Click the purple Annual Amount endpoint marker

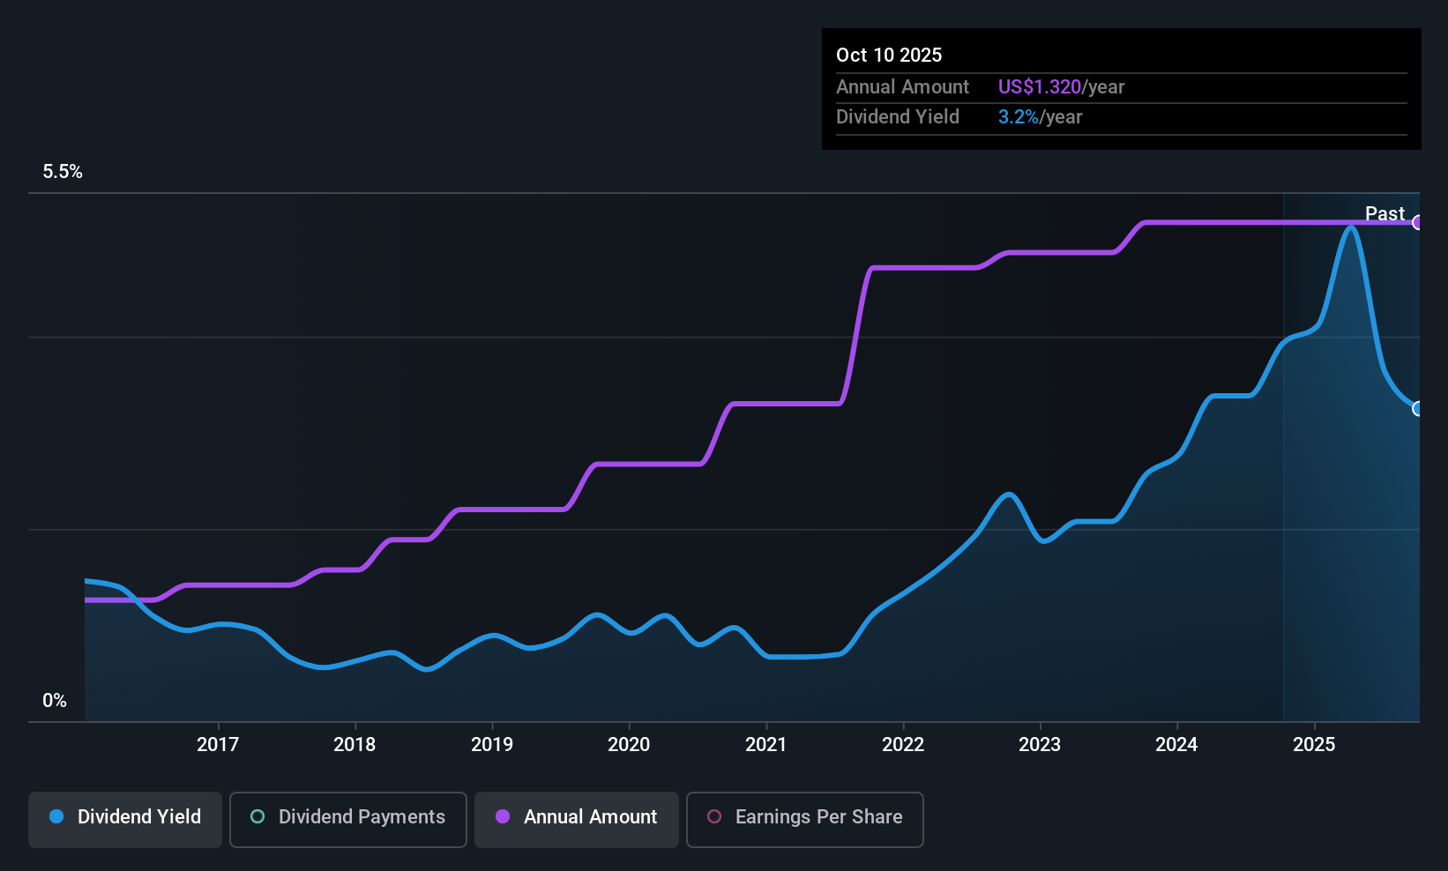pyautogui.click(x=1417, y=222)
